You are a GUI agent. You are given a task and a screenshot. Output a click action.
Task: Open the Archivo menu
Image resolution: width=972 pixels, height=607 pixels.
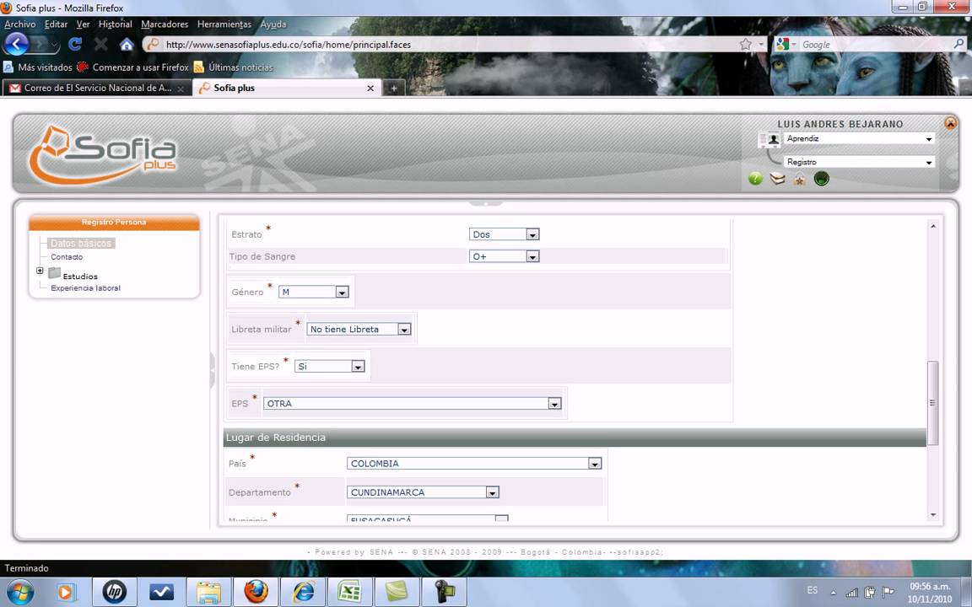[x=20, y=24]
